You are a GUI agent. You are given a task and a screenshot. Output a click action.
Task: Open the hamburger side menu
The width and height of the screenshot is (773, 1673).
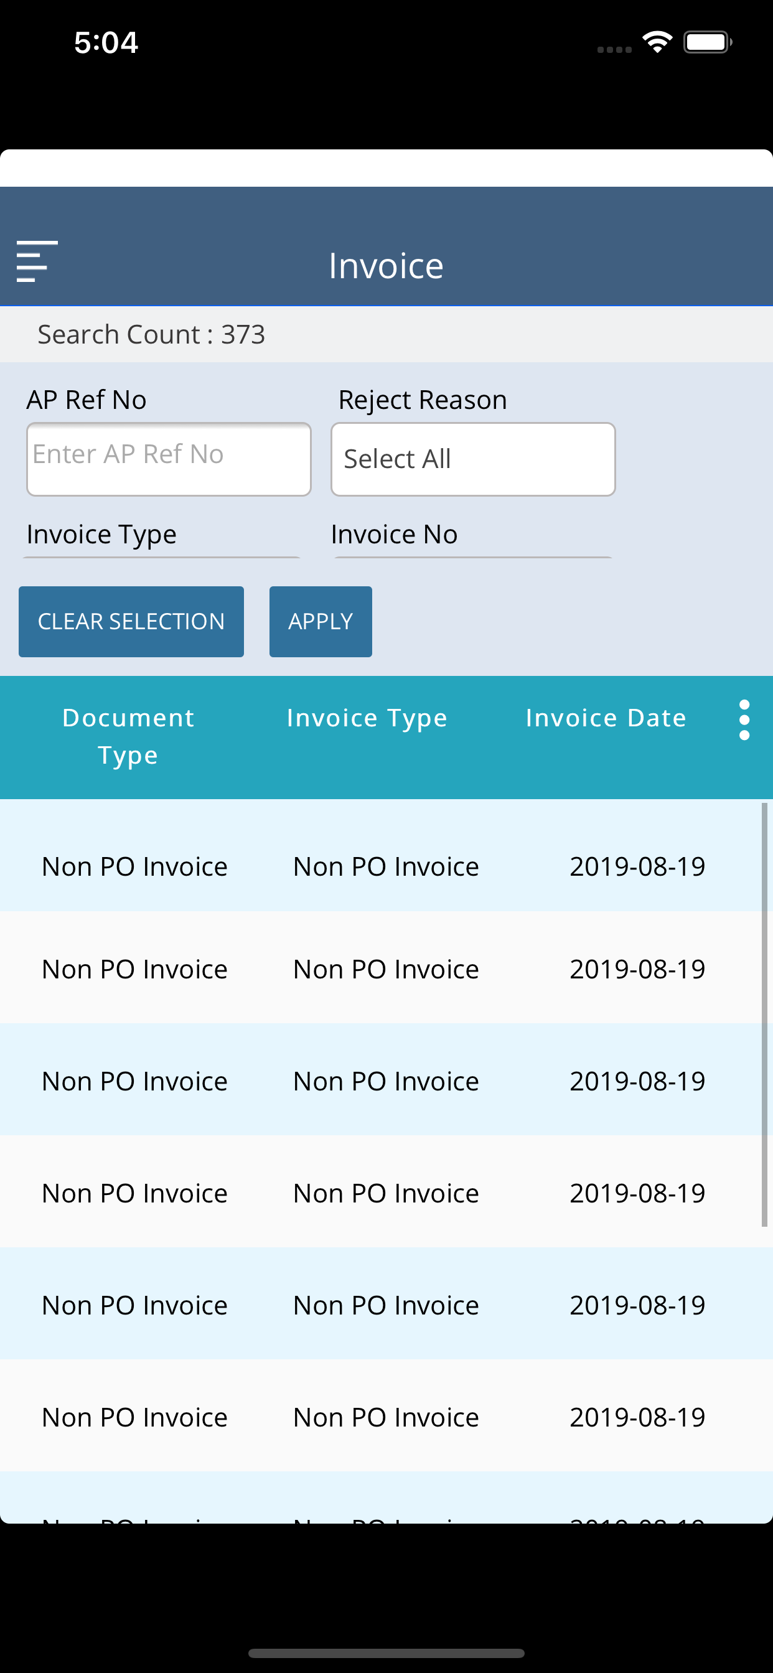pyautogui.click(x=37, y=261)
